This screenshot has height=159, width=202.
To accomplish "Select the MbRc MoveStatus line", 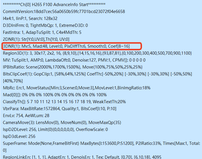I will [x=77, y=88].
